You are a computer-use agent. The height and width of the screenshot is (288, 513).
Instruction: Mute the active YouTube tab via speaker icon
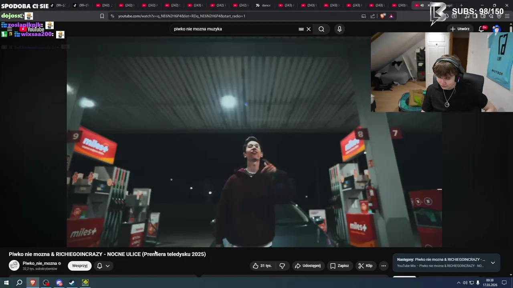(422, 5)
